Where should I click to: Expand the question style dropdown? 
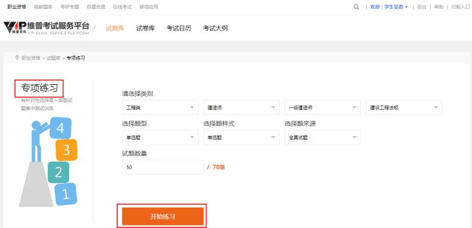[x=242, y=137]
